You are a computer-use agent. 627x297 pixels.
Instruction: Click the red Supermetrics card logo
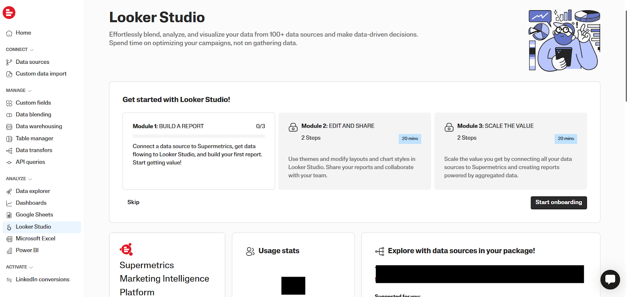click(126, 249)
